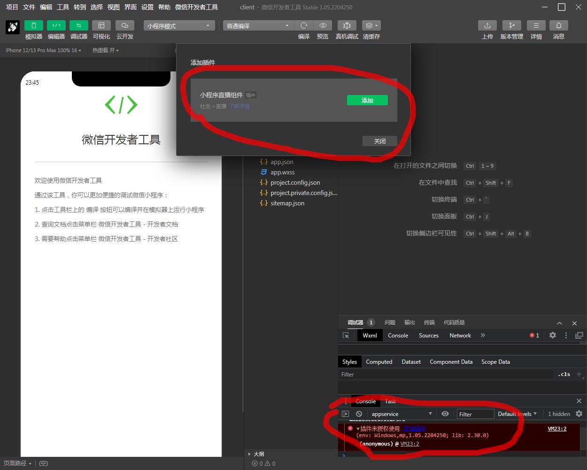Open the 微信开发者工具 menu
This screenshot has width=587, height=470.
(196, 7)
